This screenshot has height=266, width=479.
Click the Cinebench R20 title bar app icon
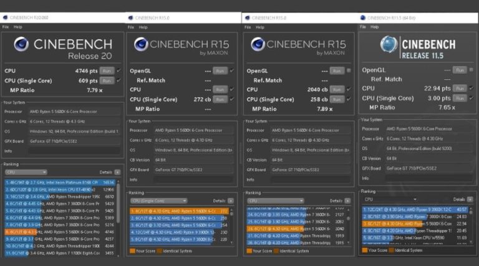click(x=5, y=19)
